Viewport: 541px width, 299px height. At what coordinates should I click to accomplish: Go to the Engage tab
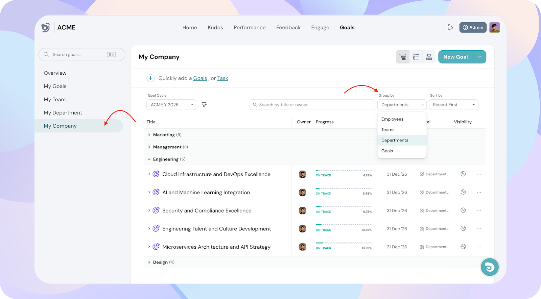tap(320, 27)
